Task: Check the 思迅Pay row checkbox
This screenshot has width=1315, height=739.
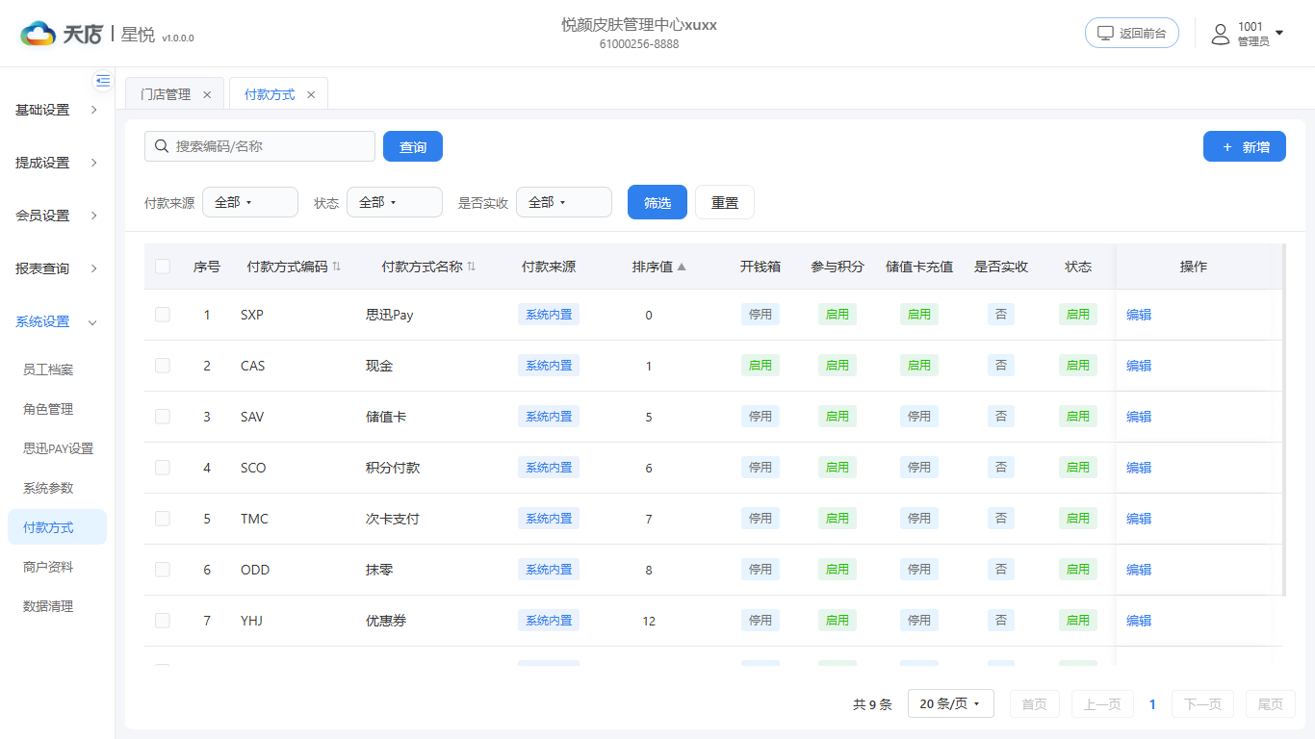Action: click(x=163, y=315)
